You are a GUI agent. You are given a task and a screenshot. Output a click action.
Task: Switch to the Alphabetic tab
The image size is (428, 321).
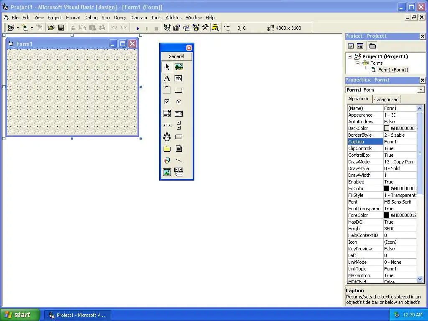click(x=359, y=99)
